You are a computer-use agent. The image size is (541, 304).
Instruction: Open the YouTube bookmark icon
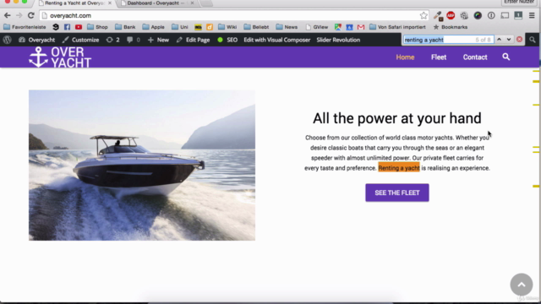click(79, 27)
